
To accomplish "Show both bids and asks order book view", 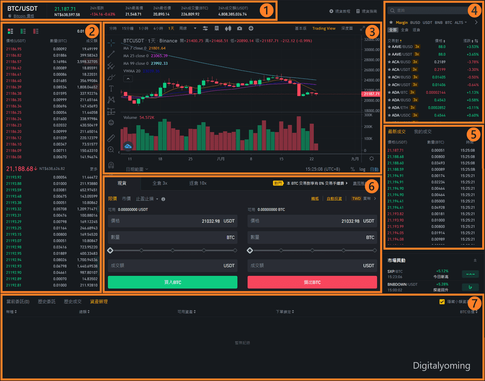I will 10,31.
